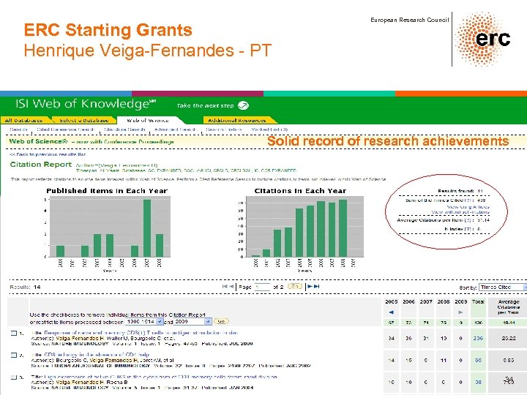The height and width of the screenshot is (395, 527).
Task: Click View Citing Articles link
Action: tap(468, 207)
